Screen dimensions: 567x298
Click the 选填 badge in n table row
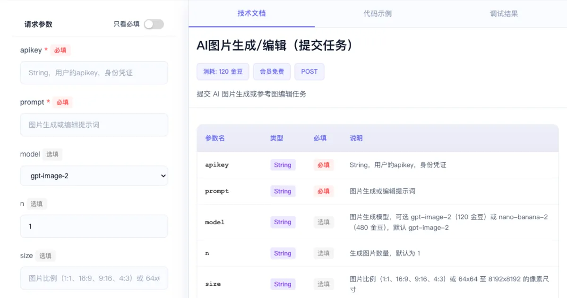coord(324,253)
